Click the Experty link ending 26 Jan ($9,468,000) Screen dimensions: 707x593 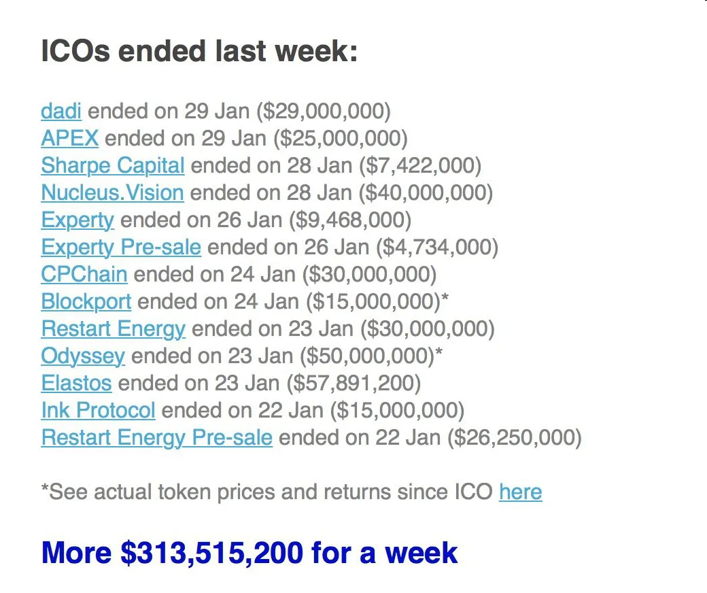click(77, 220)
